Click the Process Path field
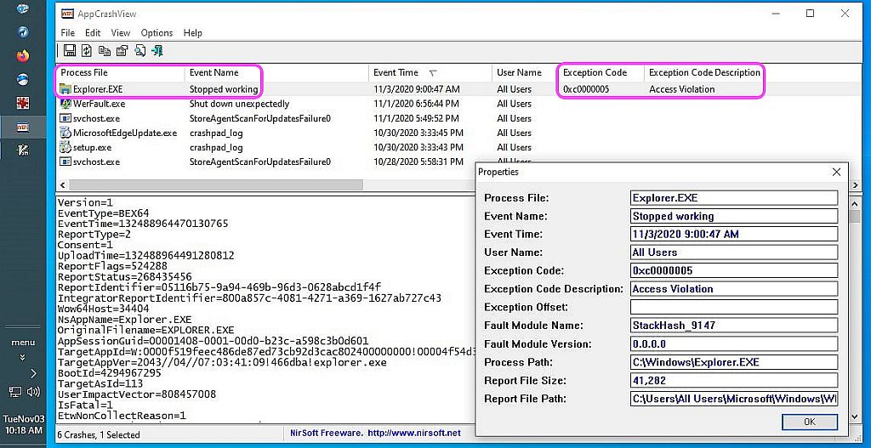This screenshot has width=871, height=448. pyautogui.click(x=734, y=362)
